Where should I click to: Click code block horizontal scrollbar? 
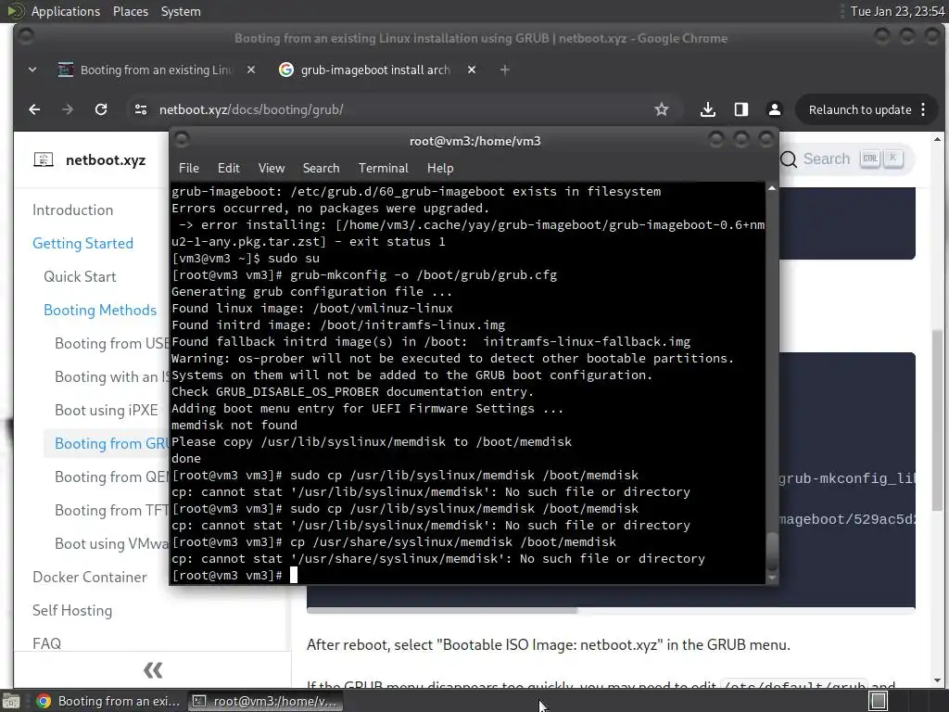click(x=442, y=610)
